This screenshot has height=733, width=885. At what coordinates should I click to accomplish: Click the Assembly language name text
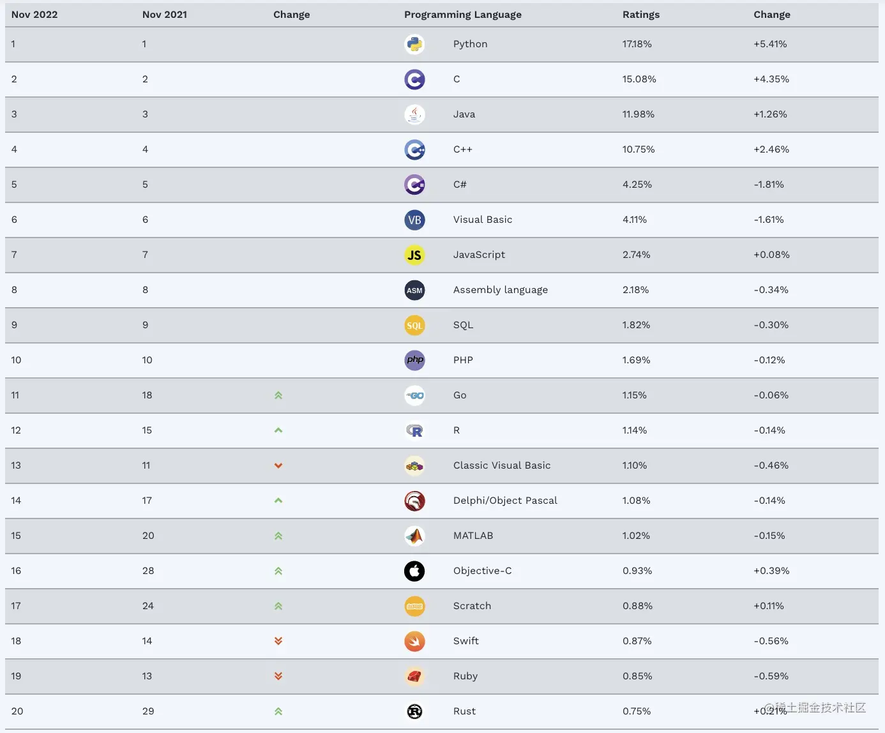pyautogui.click(x=501, y=290)
